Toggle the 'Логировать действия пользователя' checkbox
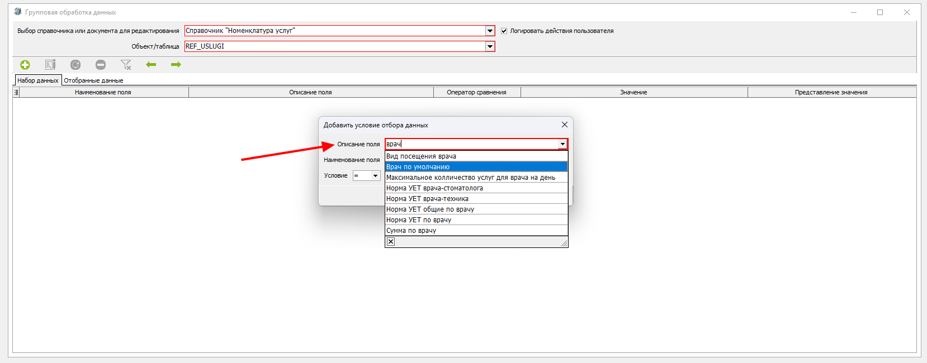927x363 pixels. click(504, 31)
